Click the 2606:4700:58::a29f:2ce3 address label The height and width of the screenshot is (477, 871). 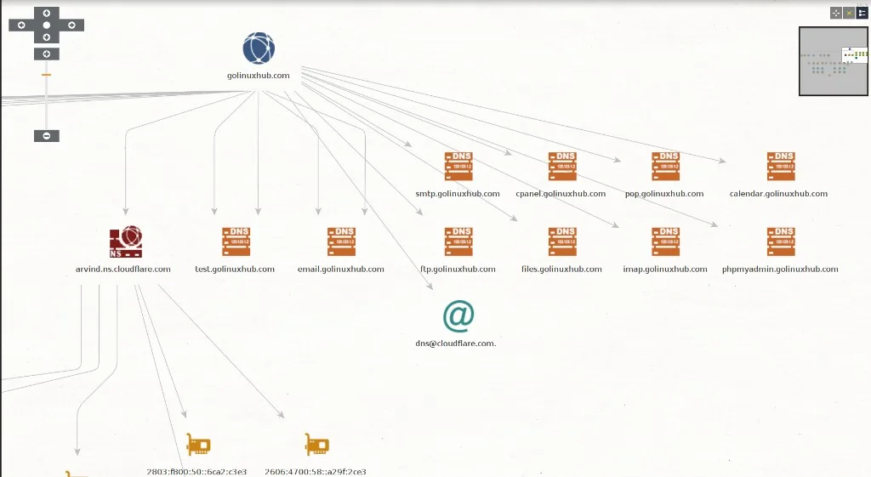(316, 471)
